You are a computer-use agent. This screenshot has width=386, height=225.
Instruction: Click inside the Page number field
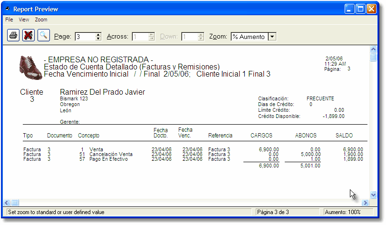click(84, 37)
